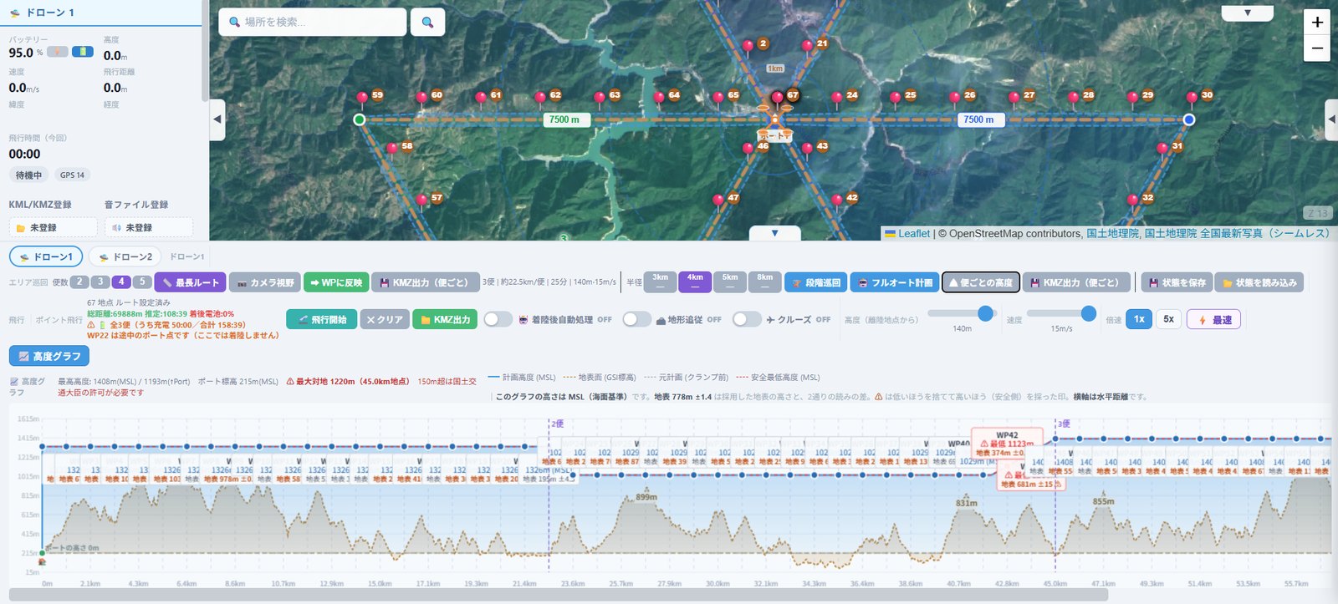1338x604 pixels.
Task: Click waypoint pin 26 on map
Action: [955, 99]
